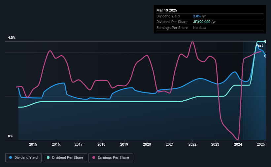Click the blue Dividend Yield legend dot
The width and height of the screenshot is (271, 167).
(x=11, y=157)
